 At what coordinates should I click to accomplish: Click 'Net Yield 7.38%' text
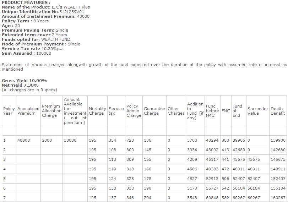(20, 85)
